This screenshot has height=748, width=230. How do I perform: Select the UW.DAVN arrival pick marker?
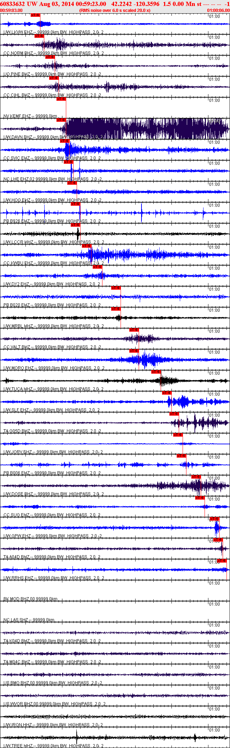61,120
